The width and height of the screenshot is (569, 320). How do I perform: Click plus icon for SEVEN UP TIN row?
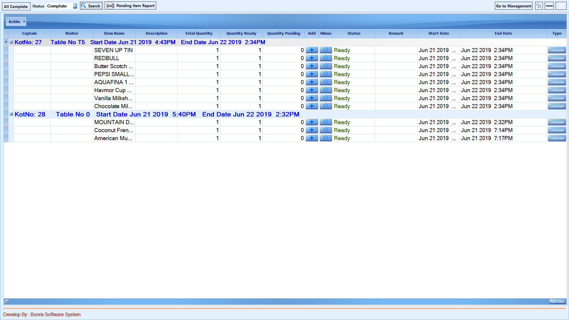click(x=311, y=50)
